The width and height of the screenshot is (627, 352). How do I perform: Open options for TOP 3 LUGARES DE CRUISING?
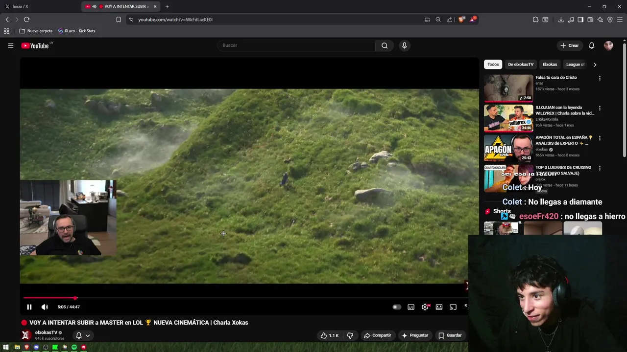tap(600, 168)
